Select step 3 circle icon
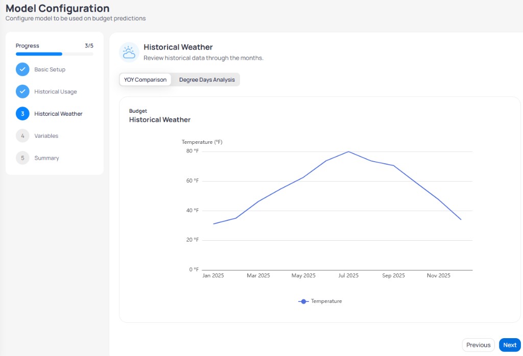This screenshot has width=523, height=356. click(x=22, y=114)
